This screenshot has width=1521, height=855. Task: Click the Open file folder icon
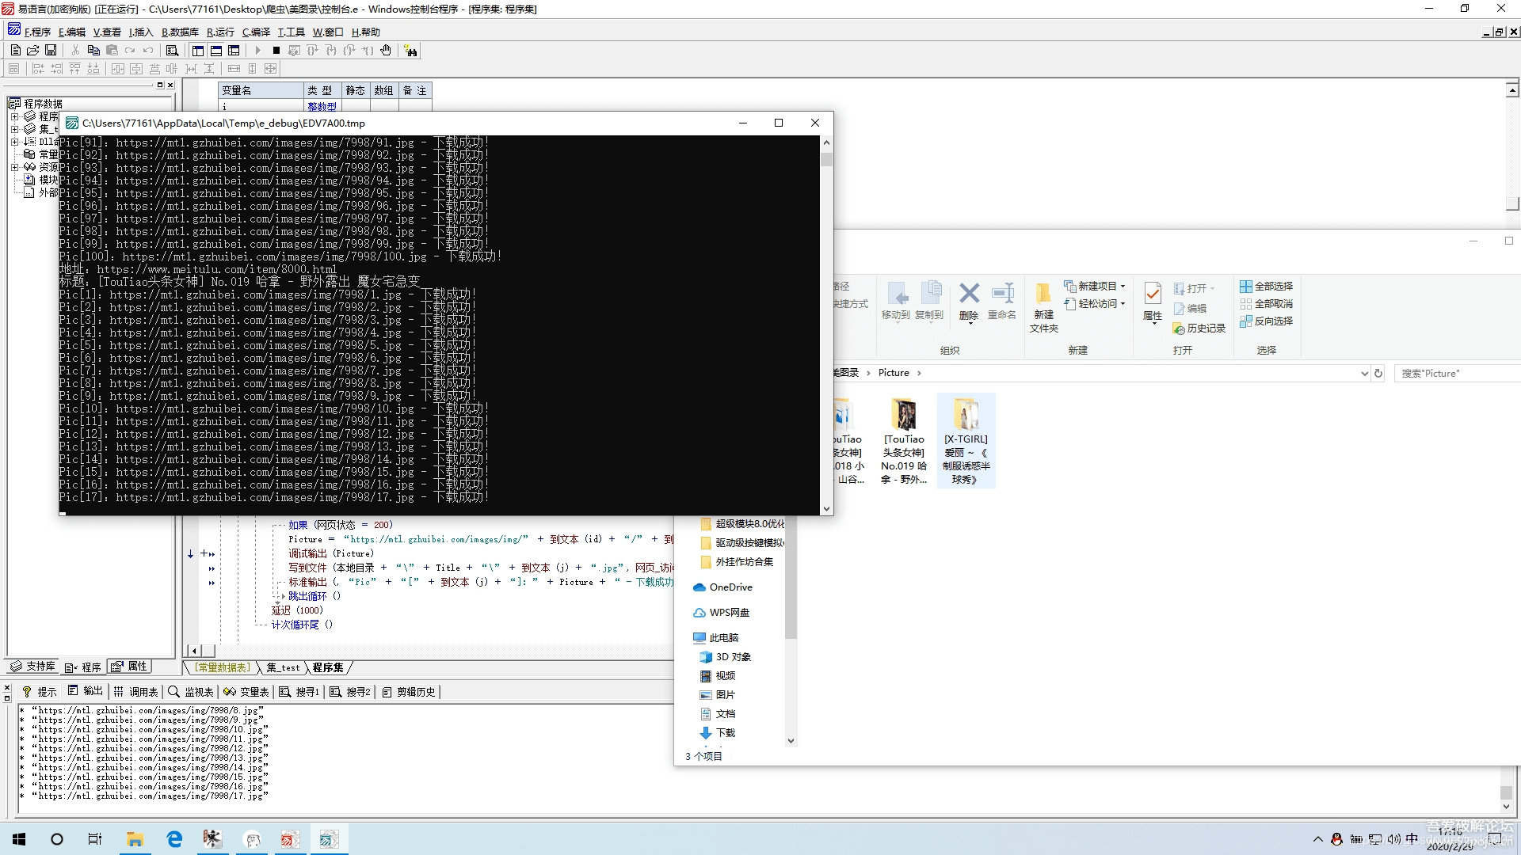coord(33,51)
